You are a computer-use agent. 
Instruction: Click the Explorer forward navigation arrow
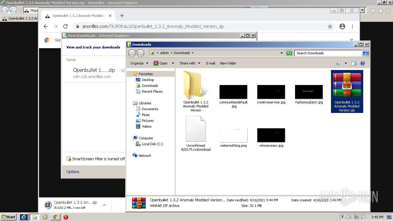tap(140, 53)
